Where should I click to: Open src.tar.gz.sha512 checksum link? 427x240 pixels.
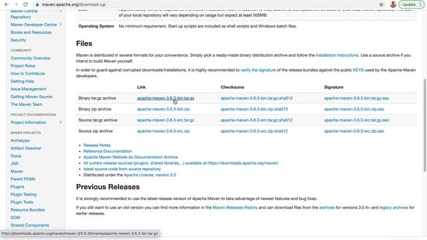click(256, 120)
